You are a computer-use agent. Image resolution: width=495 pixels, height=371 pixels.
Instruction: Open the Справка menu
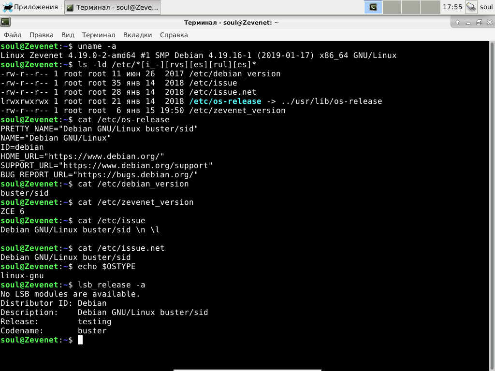click(174, 35)
